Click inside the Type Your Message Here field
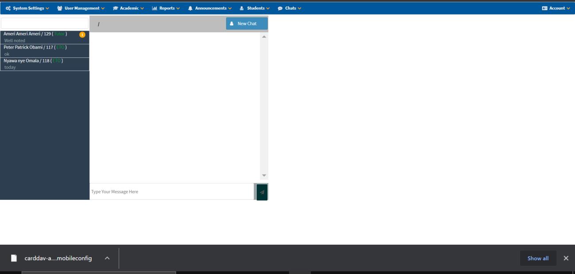 170,191
